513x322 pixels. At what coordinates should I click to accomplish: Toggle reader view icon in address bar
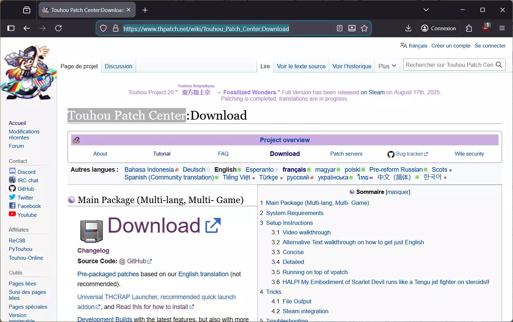tap(340, 28)
